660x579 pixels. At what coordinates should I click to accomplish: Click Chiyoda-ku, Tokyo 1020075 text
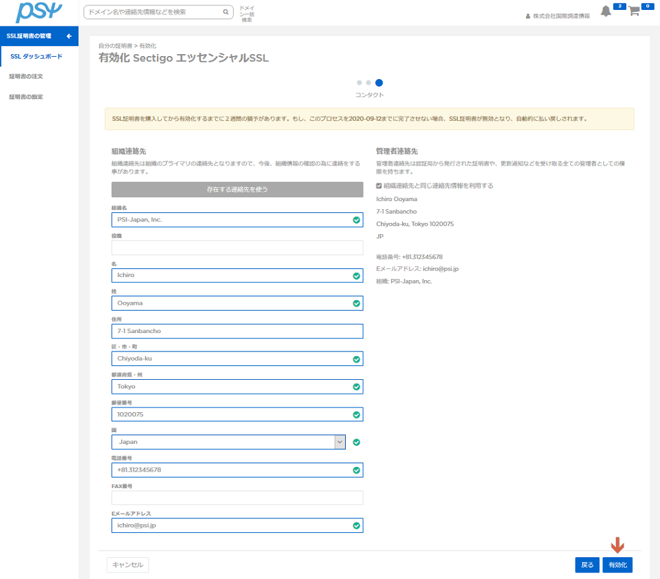tap(415, 224)
